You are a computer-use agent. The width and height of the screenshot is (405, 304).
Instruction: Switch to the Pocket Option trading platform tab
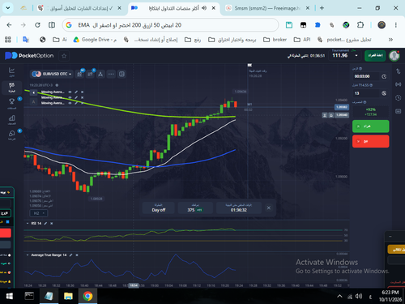174,8
